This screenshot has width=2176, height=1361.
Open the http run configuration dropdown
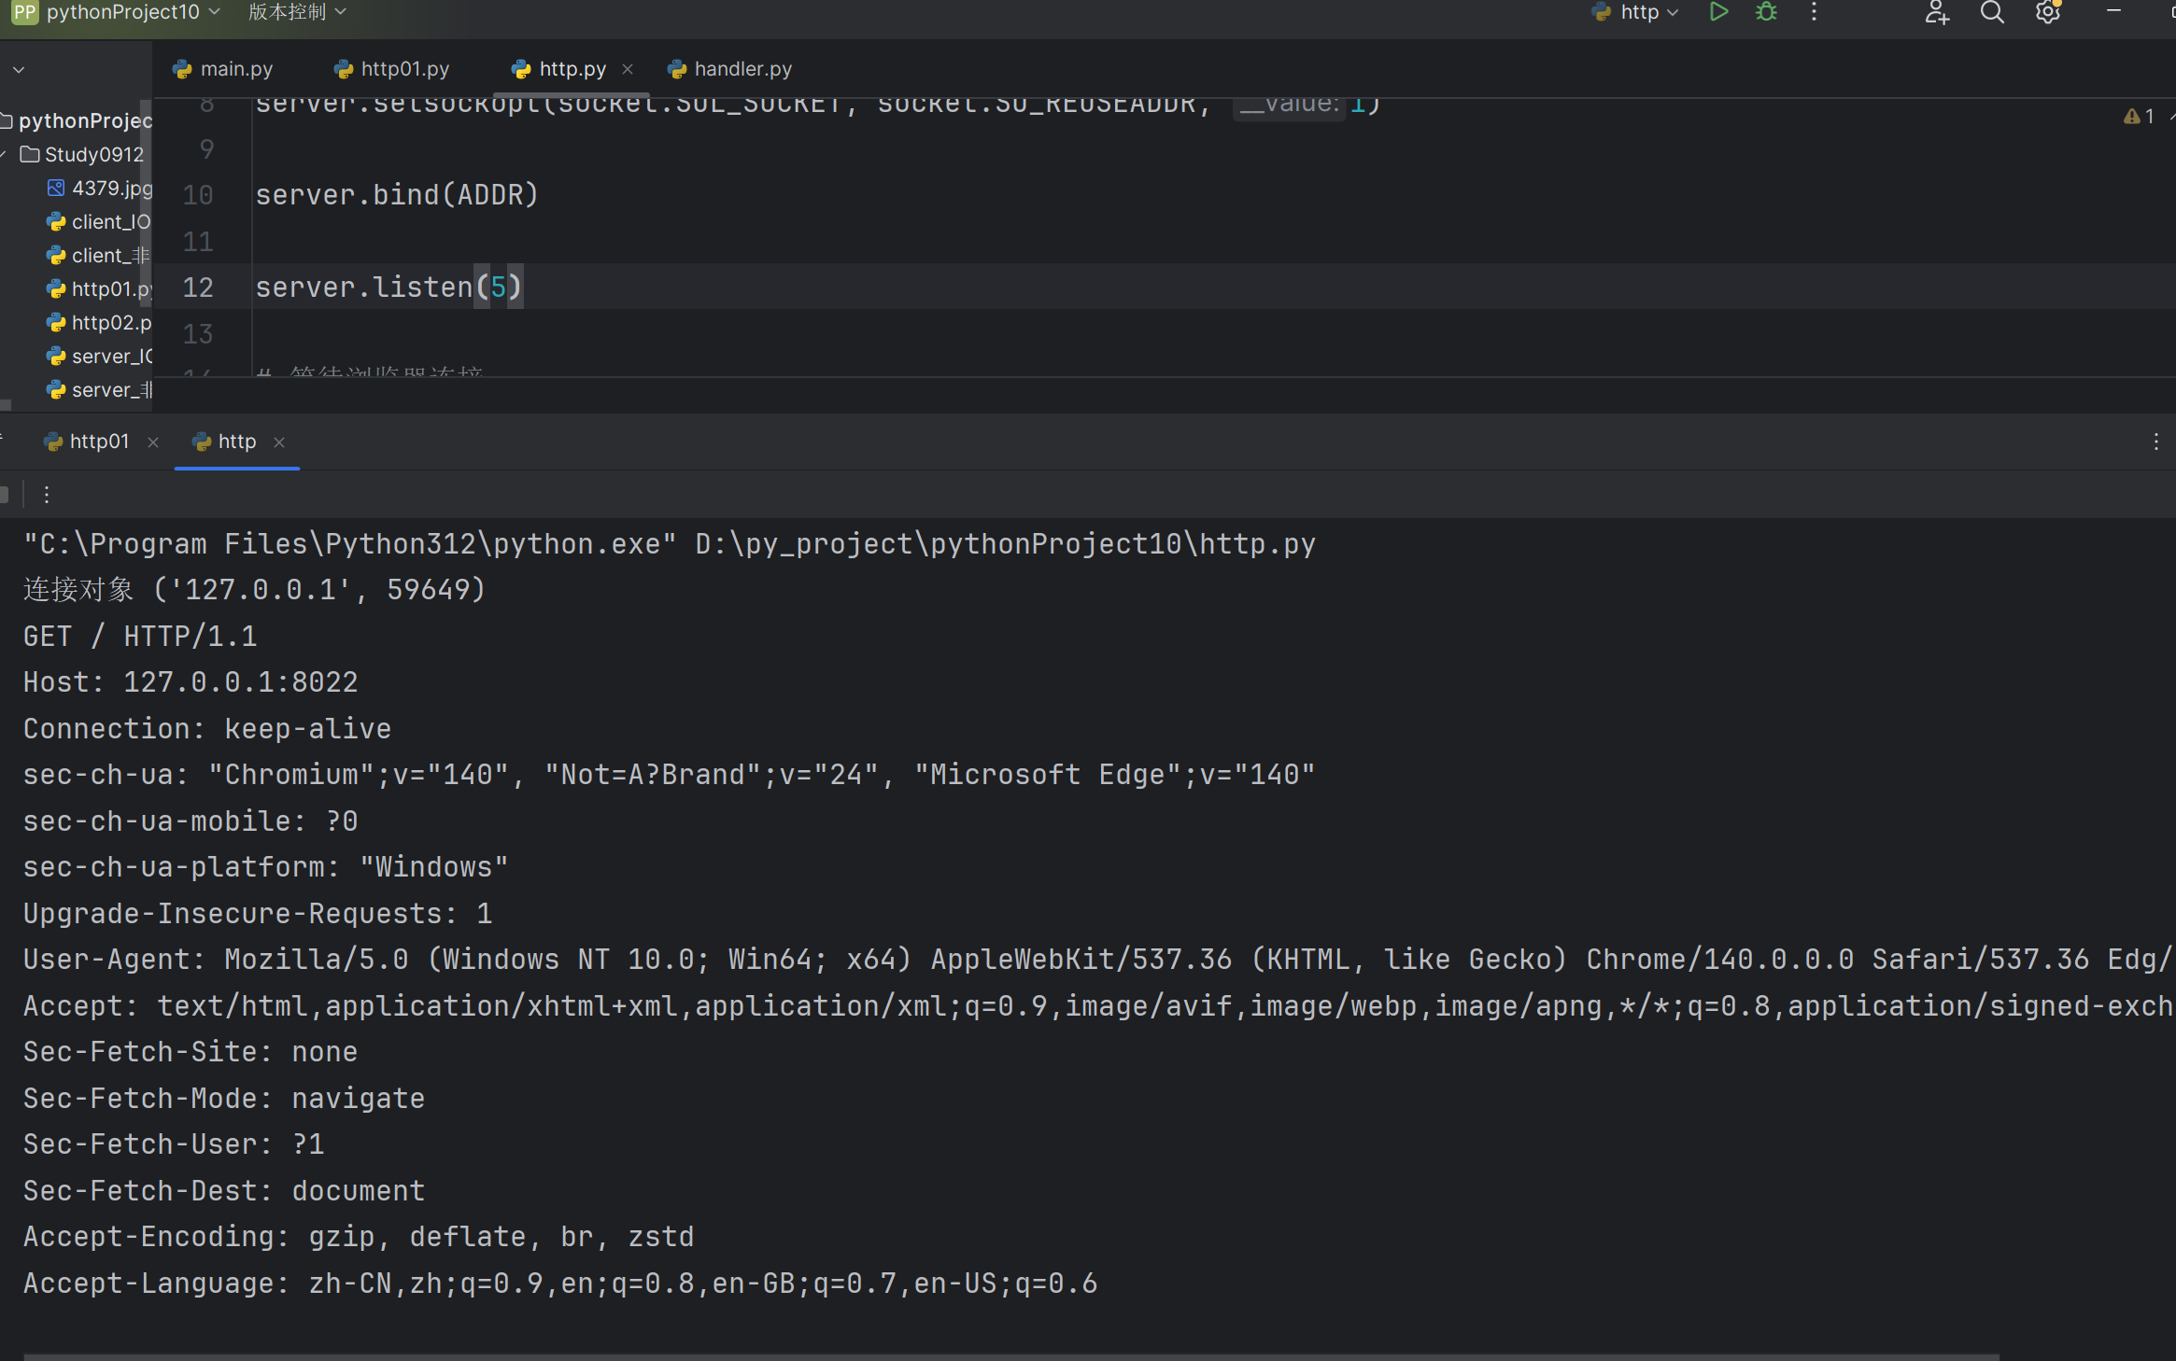1635,12
